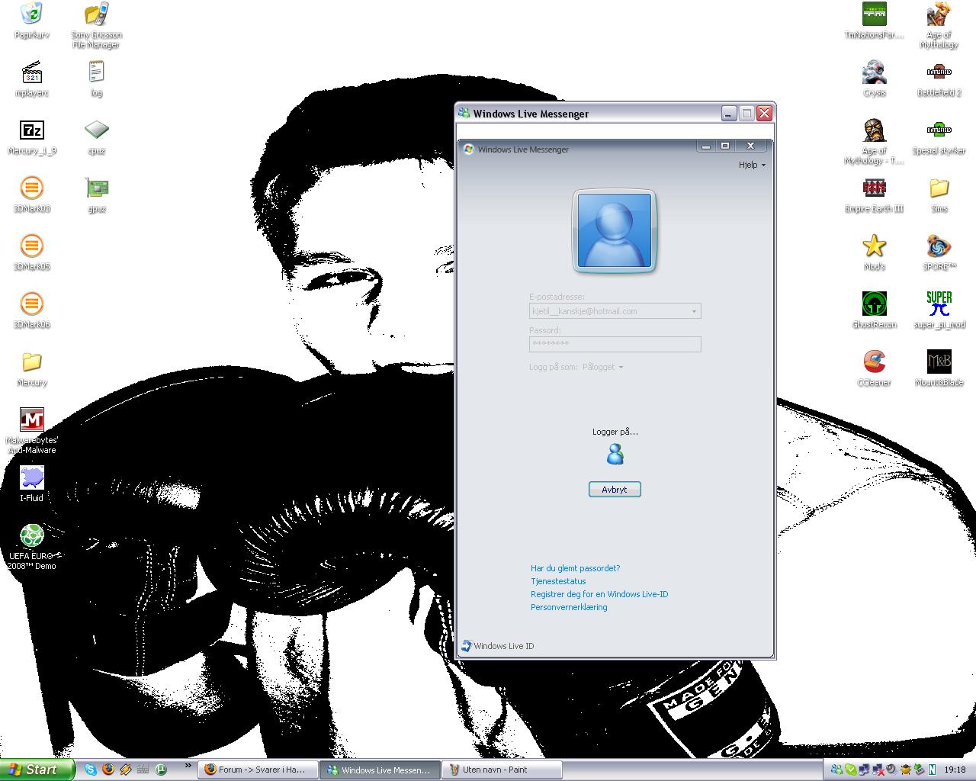The height and width of the screenshot is (781, 976).
Task: Click the signing-in Messenger buddy animation icon
Action: point(615,455)
